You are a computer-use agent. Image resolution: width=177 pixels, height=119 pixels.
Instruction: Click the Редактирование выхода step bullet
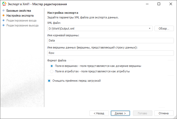3,25
